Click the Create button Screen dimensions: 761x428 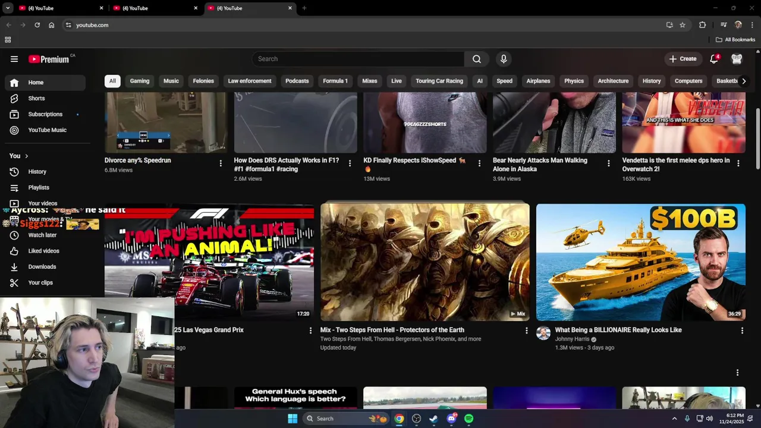pyautogui.click(x=682, y=59)
